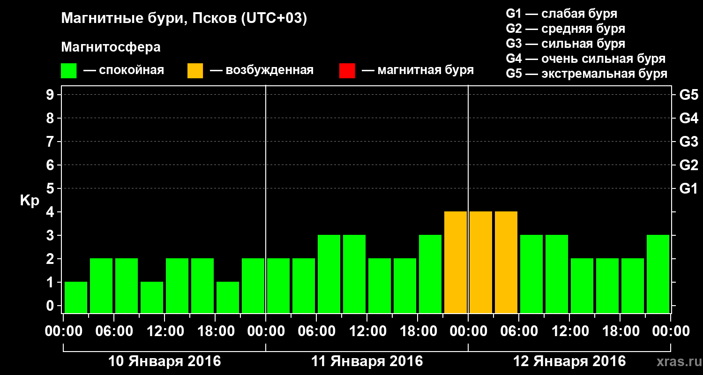Click the right-axis 'G2' scale label
Image resolution: width=703 pixels, height=375 pixels.
pos(688,165)
